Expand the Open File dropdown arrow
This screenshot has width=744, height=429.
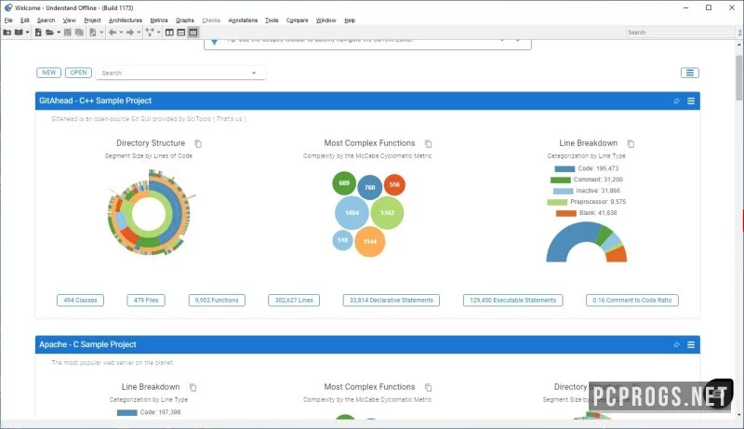pyautogui.click(x=59, y=33)
